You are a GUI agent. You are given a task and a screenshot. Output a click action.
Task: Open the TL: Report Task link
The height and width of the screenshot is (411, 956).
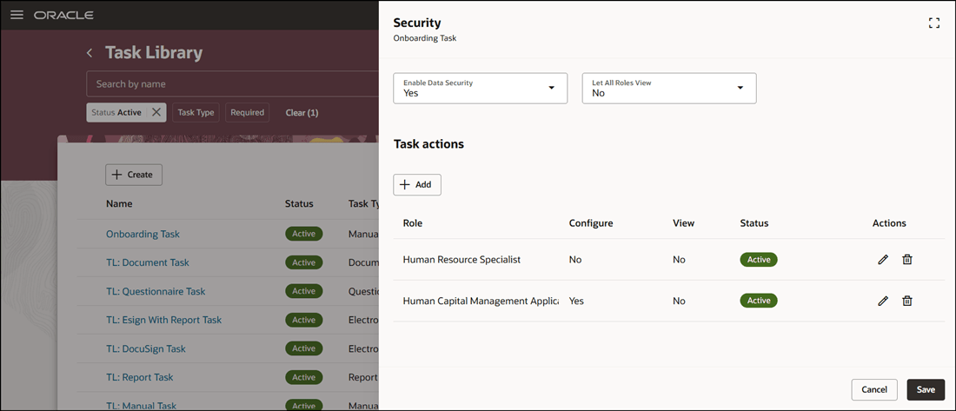pyautogui.click(x=140, y=377)
